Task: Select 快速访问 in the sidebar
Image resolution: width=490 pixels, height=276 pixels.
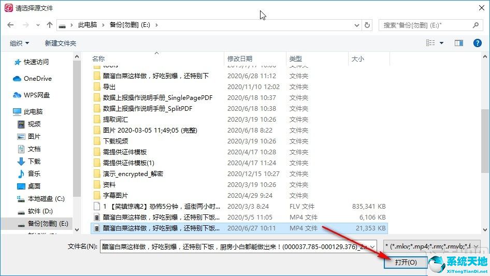Action: (x=31, y=62)
